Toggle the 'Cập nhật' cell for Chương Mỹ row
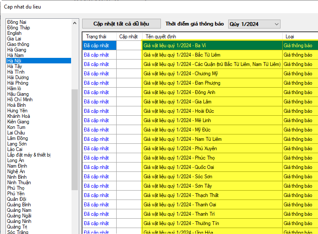 pos(129,74)
